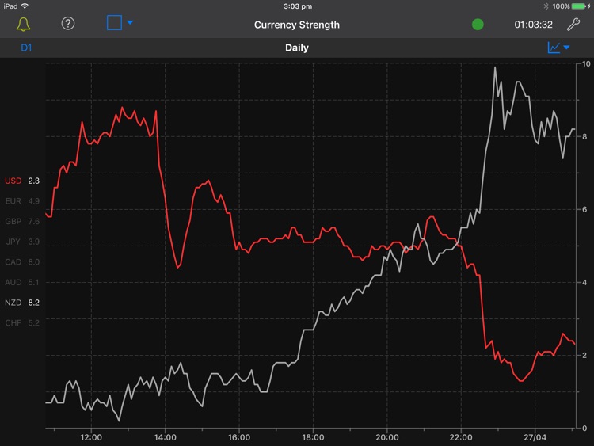The height and width of the screenshot is (446, 594).
Task: Tap the 27/04 date axis label
Action: pos(535,437)
